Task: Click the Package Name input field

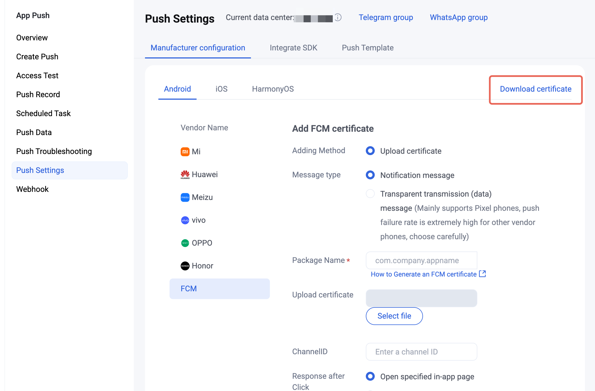Action: point(421,260)
